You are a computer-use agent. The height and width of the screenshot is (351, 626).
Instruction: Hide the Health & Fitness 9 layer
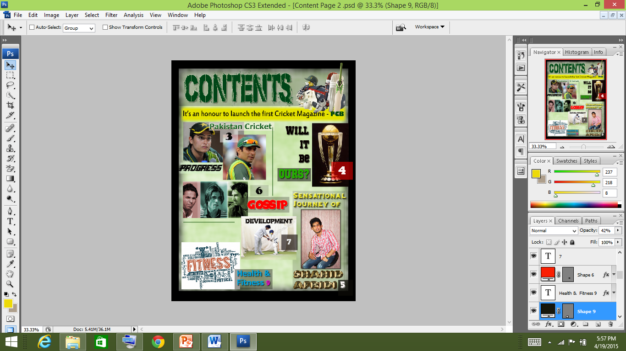[533, 292]
